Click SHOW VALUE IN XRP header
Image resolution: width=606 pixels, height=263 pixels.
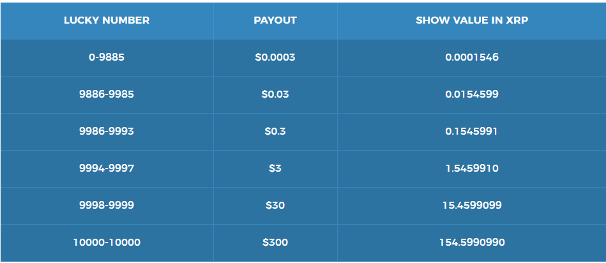coord(472,20)
